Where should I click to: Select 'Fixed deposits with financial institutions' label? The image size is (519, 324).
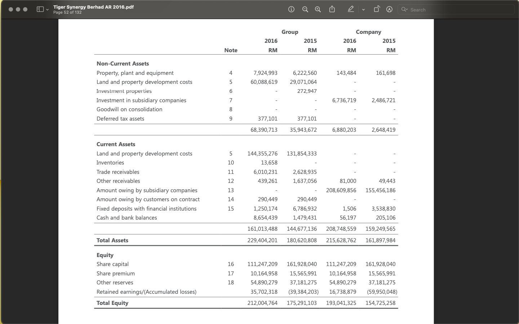tap(146, 209)
